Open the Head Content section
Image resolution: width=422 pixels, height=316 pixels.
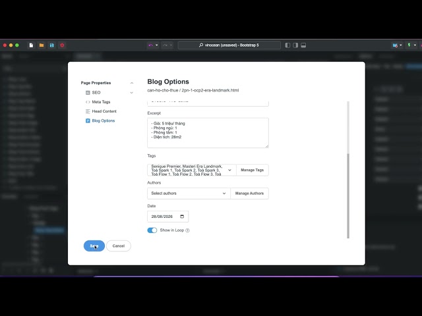pyautogui.click(x=104, y=111)
